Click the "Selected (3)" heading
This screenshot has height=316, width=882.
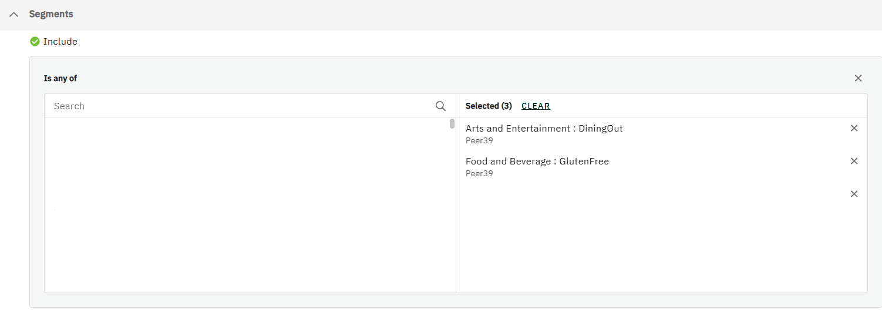pos(489,106)
